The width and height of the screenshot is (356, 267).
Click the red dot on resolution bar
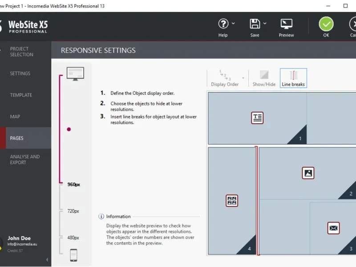click(69, 129)
